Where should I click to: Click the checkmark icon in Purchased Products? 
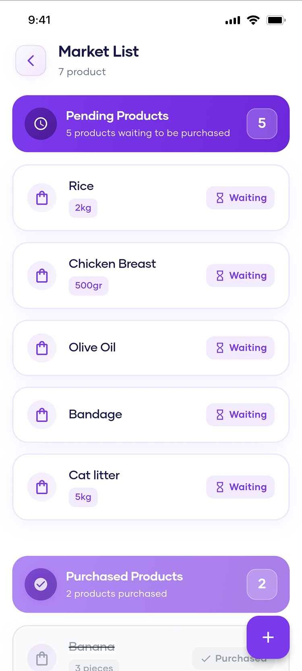(x=41, y=584)
